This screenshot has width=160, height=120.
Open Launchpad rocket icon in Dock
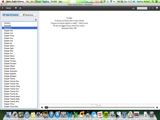tap(15, 115)
